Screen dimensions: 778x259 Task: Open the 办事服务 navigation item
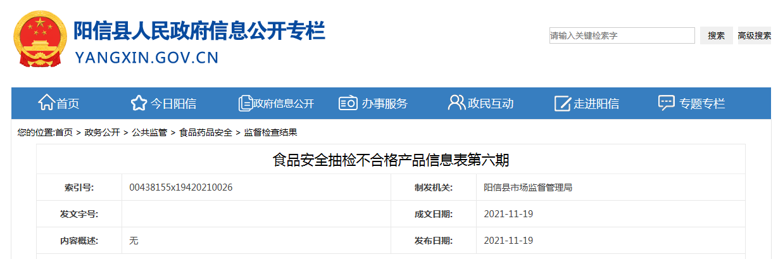384,104
